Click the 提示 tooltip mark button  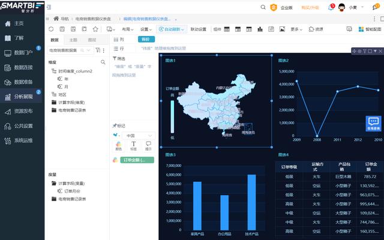click(x=148, y=145)
